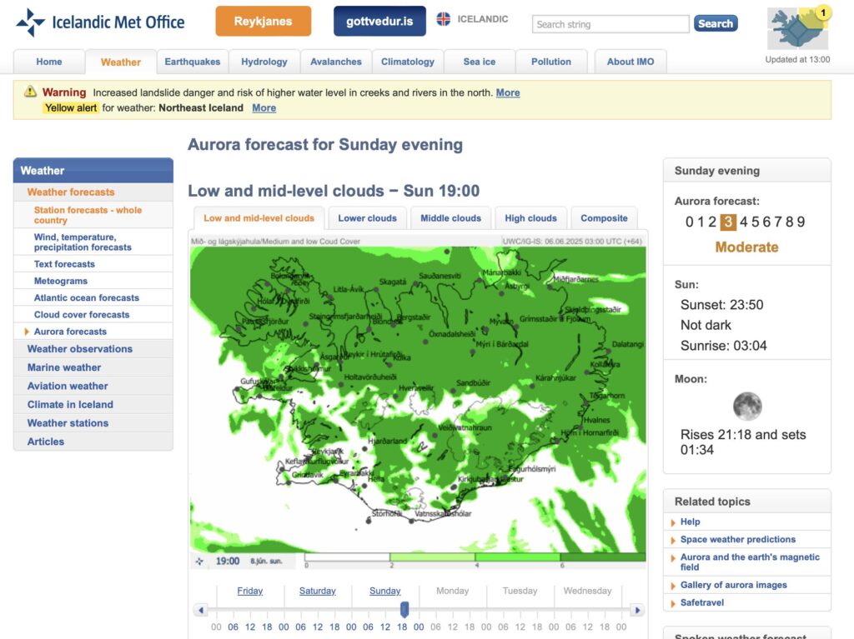Expand the Aviation weather sidebar item

[67, 386]
